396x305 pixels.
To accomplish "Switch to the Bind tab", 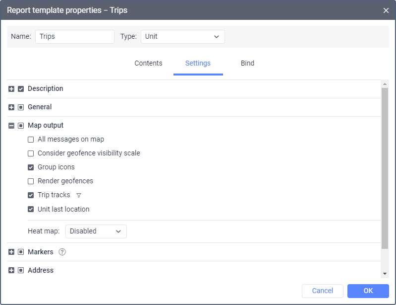I will (x=247, y=64).
